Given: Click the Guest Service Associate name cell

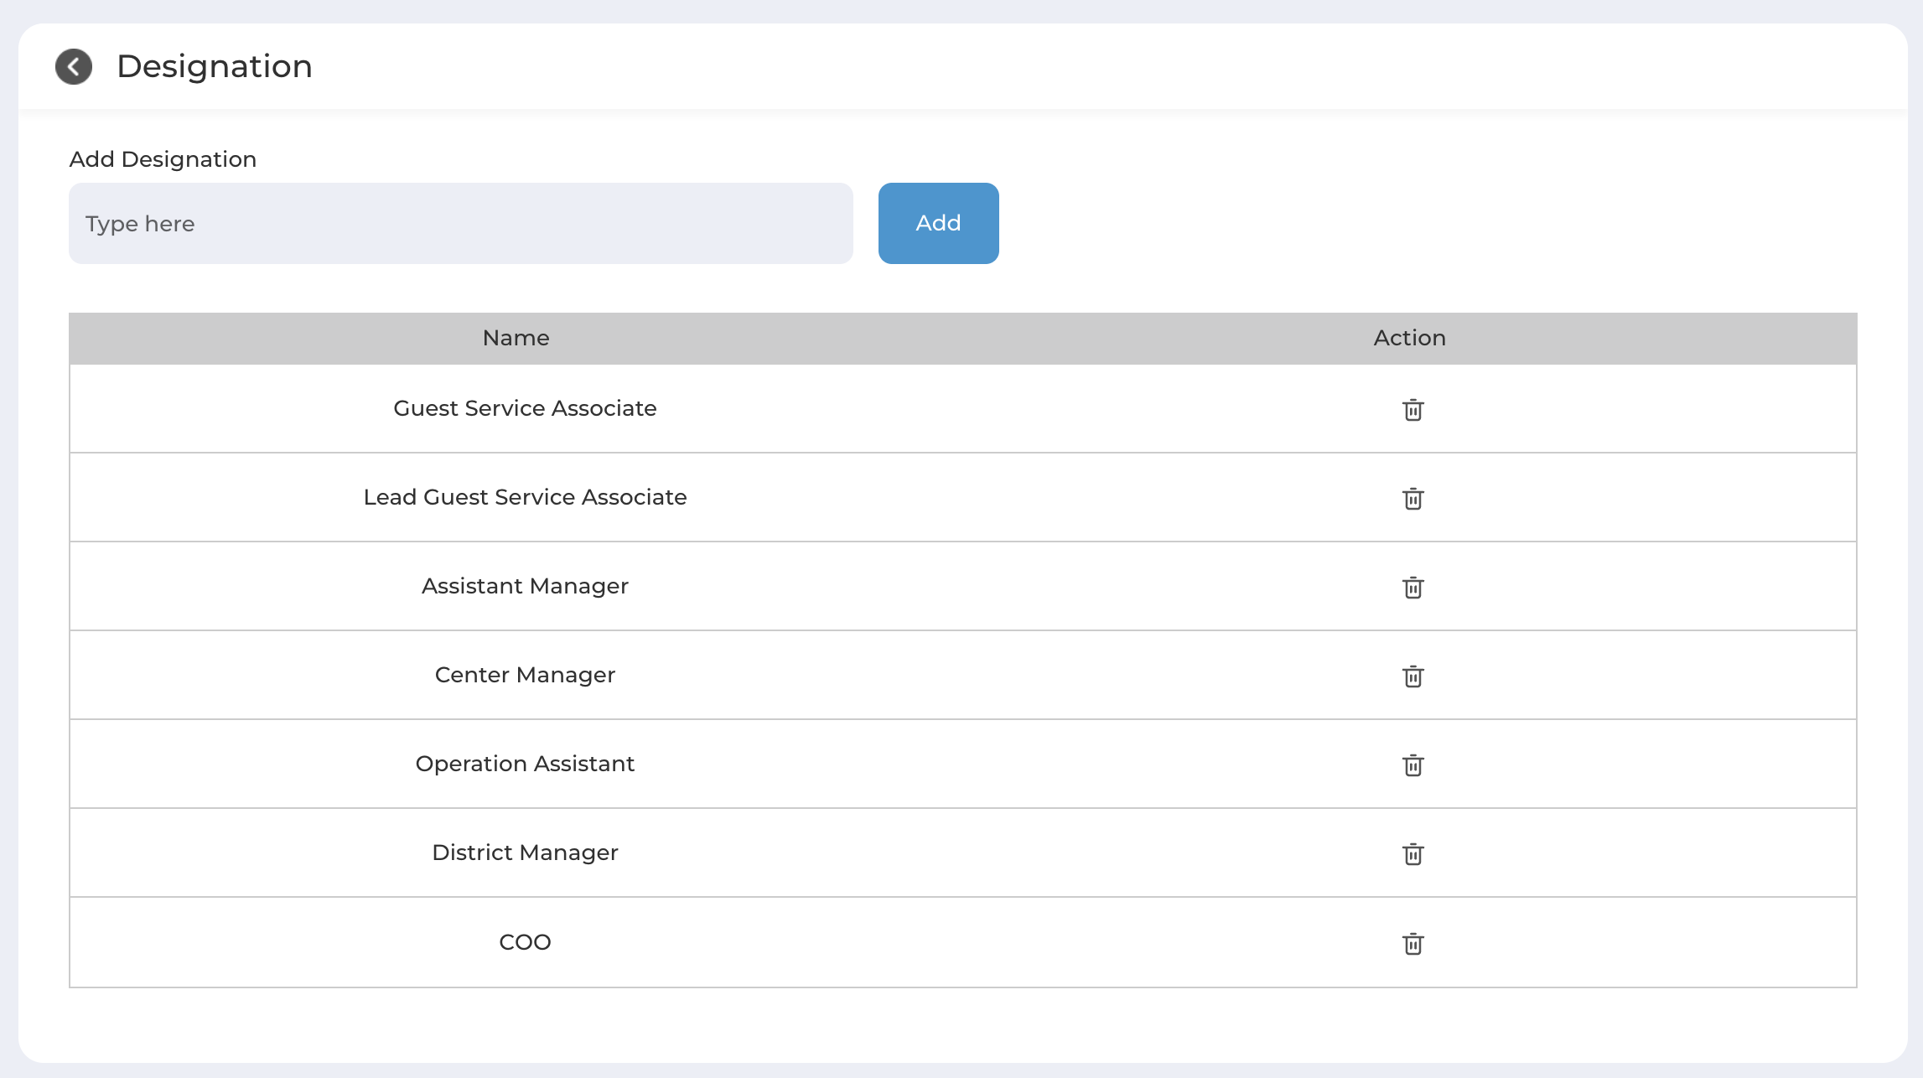Looking at the screenshot, I should point(525,408).
